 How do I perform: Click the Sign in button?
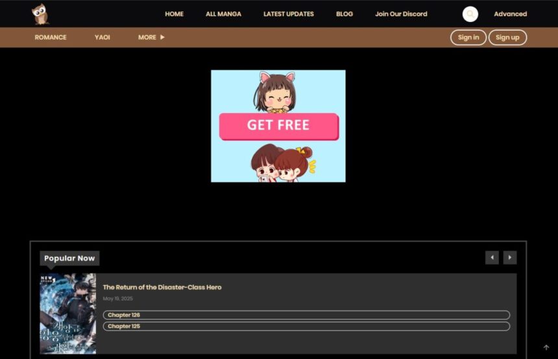click(468, 38)
